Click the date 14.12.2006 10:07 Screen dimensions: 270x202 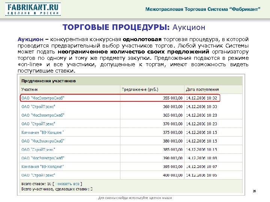(x=201, y=166)
